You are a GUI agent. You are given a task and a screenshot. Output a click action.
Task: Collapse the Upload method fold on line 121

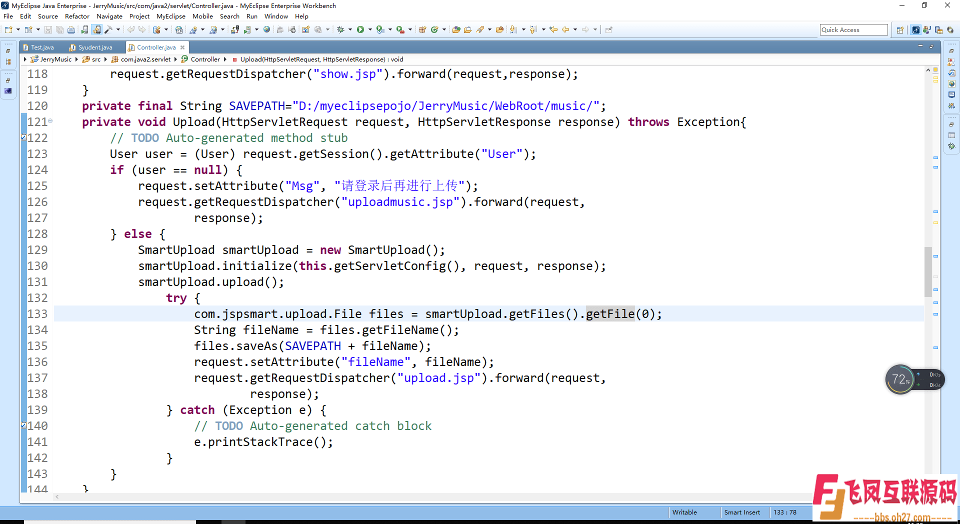pos(50,121)
